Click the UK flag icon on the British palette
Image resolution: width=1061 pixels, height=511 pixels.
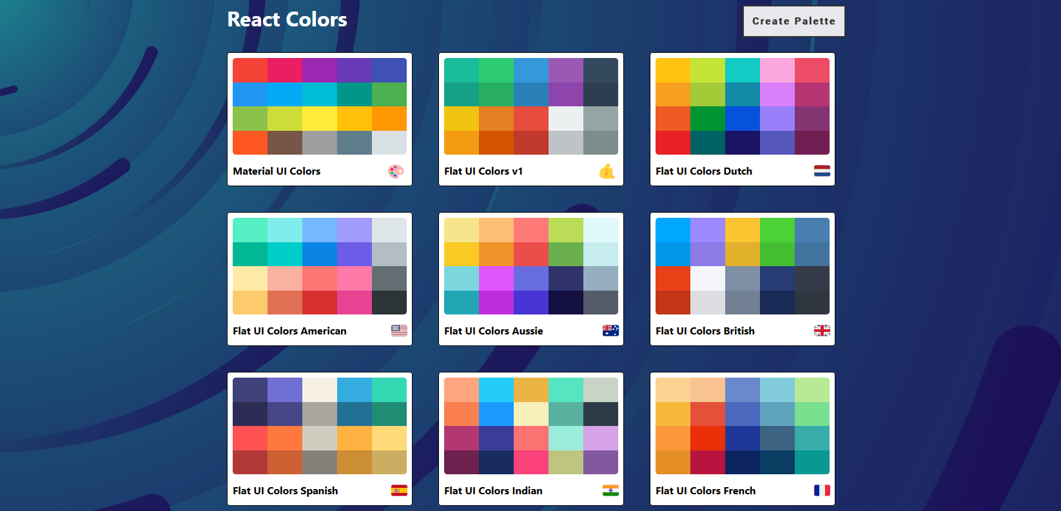click(822, 331)
